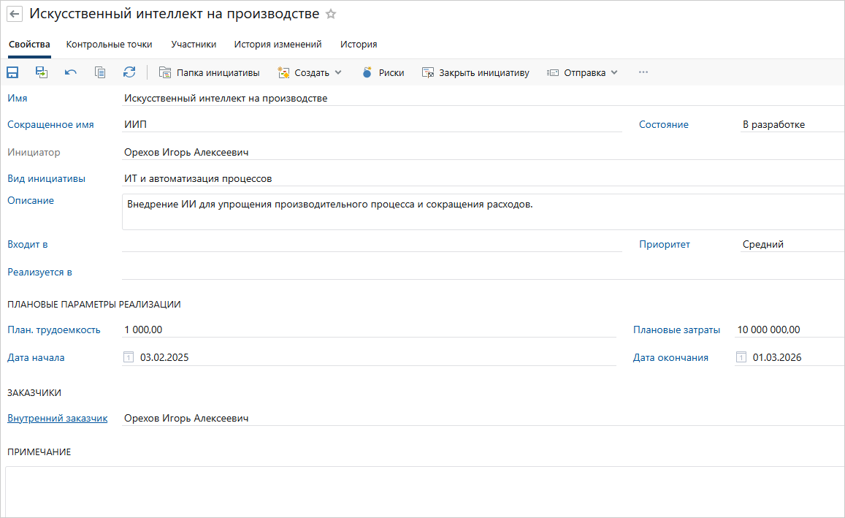Open the Состояние field value list

pyautogui.click(x=789, y=125)
